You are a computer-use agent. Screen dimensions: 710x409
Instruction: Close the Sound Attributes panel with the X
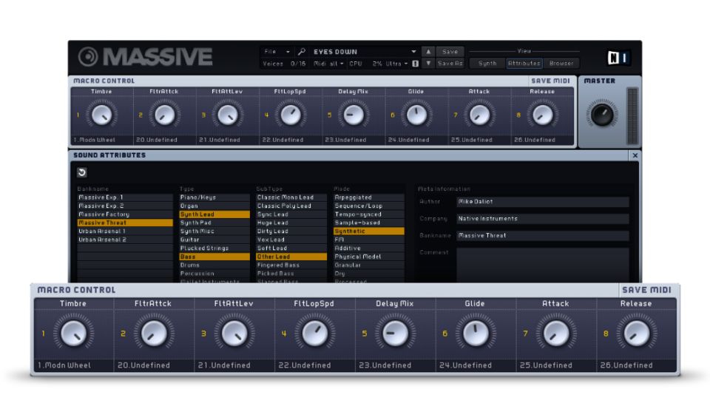point(635,155)
